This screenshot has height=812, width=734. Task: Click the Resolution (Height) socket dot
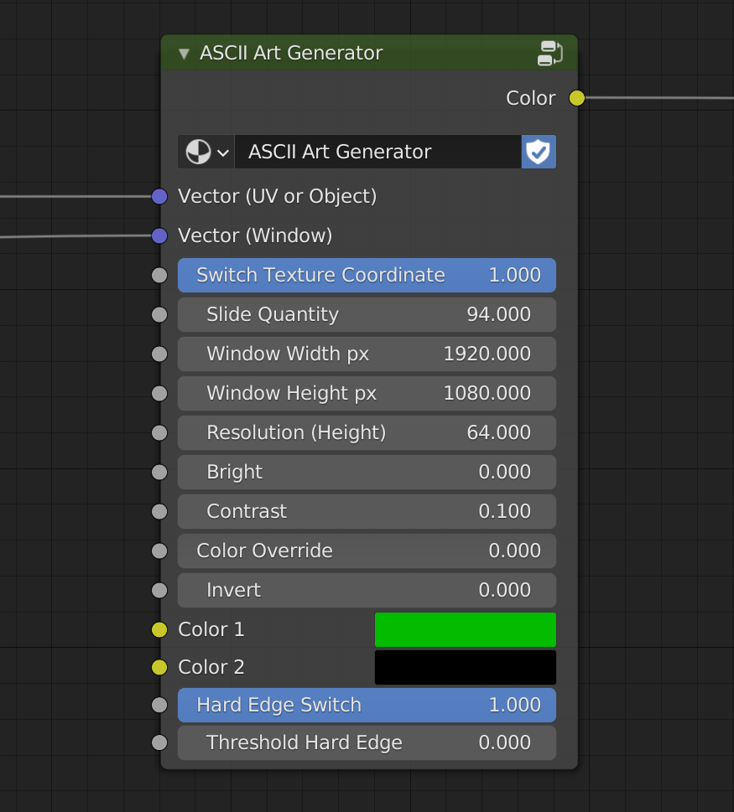159,432
